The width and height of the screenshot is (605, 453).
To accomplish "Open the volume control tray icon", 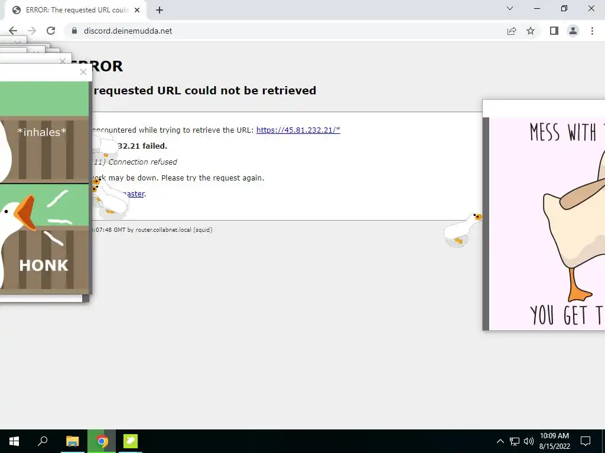I will [529, 441].
